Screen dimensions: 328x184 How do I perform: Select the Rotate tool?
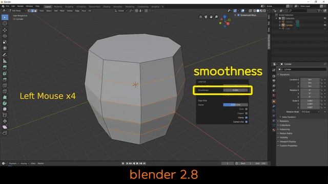(x=5, y=36)
